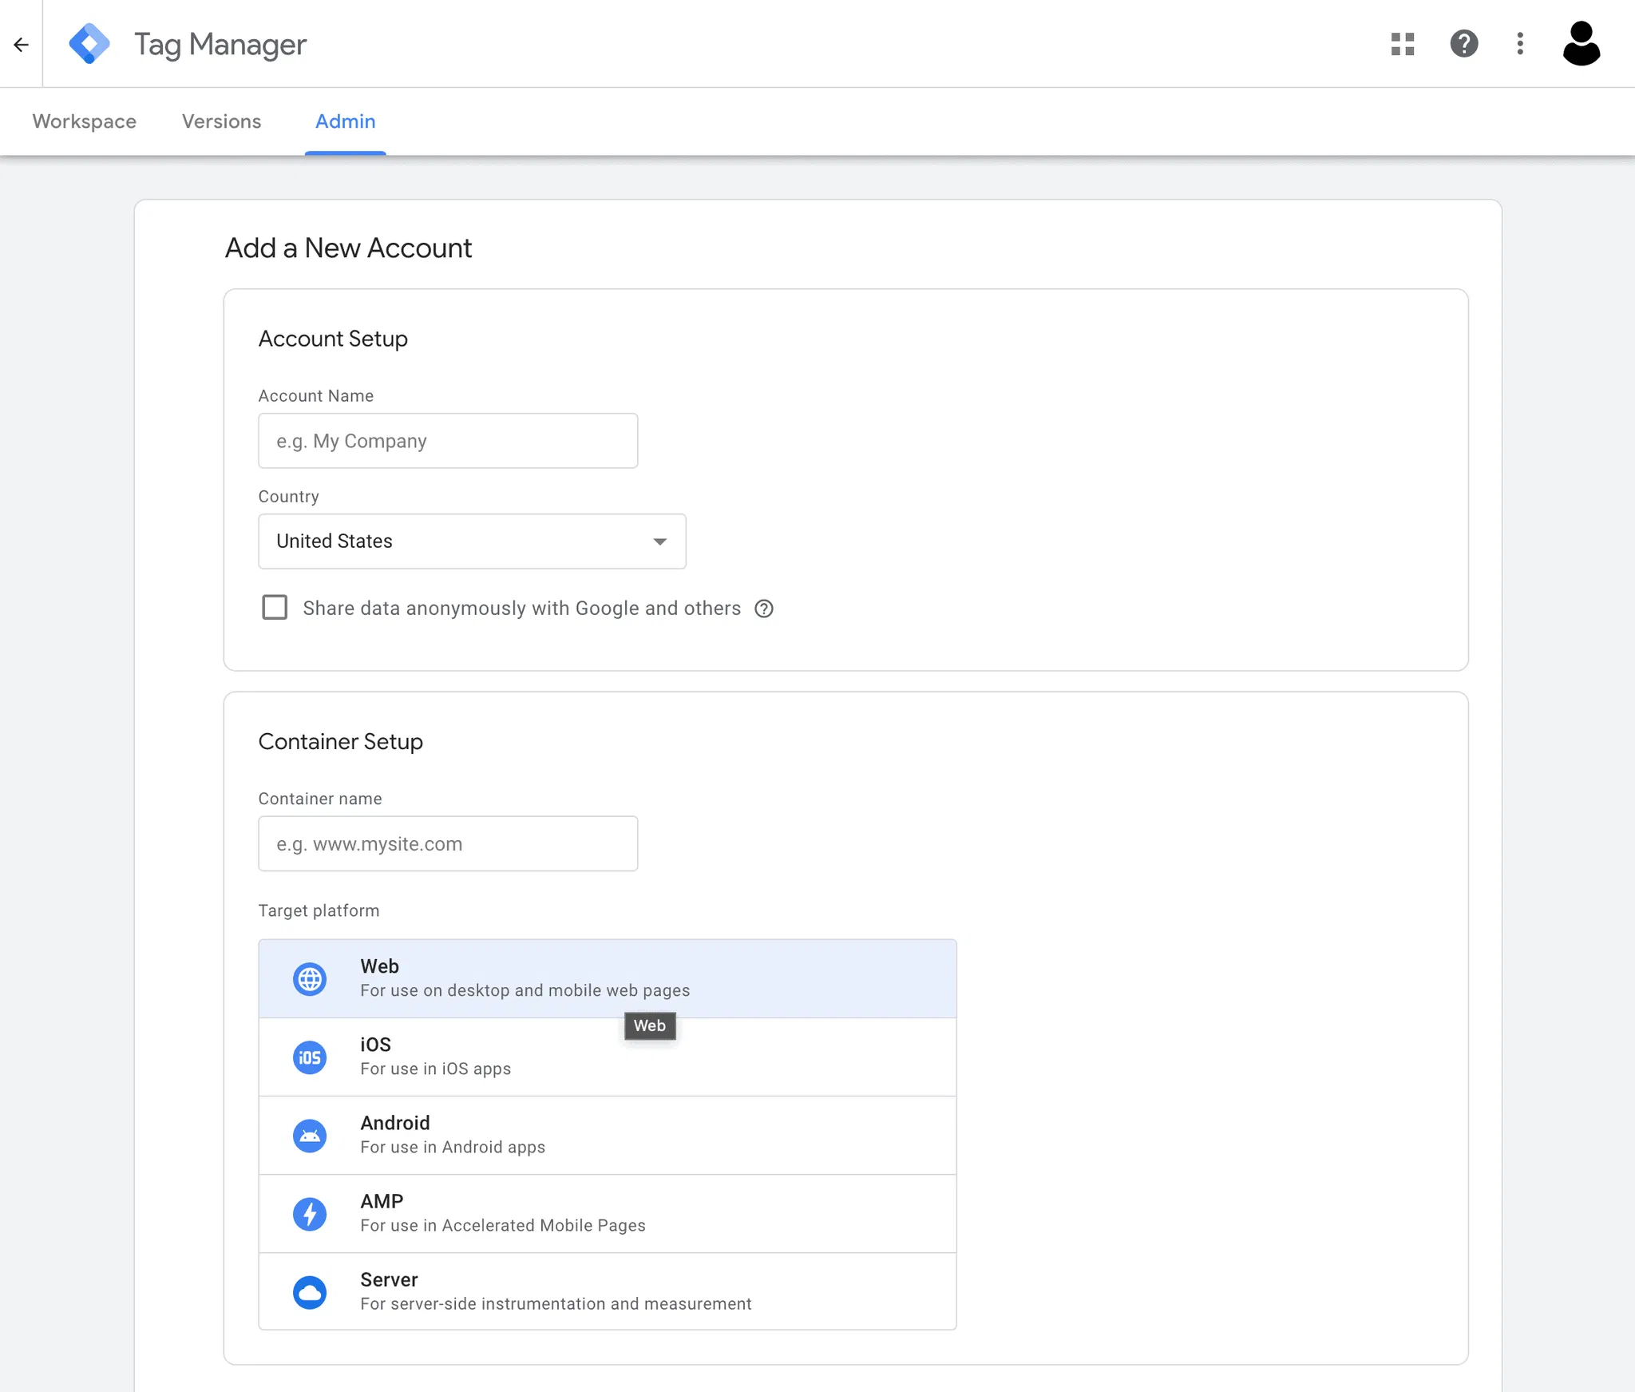Image resolution: width=1635 pixels, height=1392 pixels.
Task: Click the user account avatar
Action: [1581, 44]
